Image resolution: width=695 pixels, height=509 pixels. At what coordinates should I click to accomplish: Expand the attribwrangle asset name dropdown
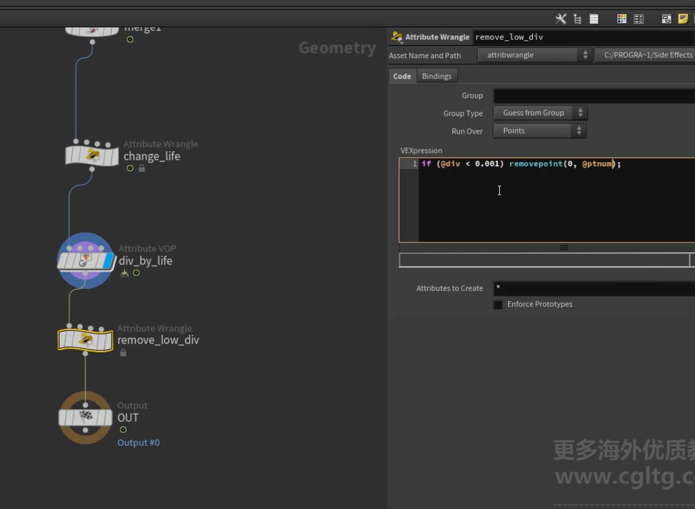click(534, 55)
